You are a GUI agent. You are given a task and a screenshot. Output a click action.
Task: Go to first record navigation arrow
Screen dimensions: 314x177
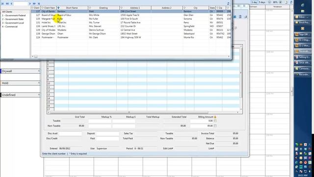coord(2,3)
